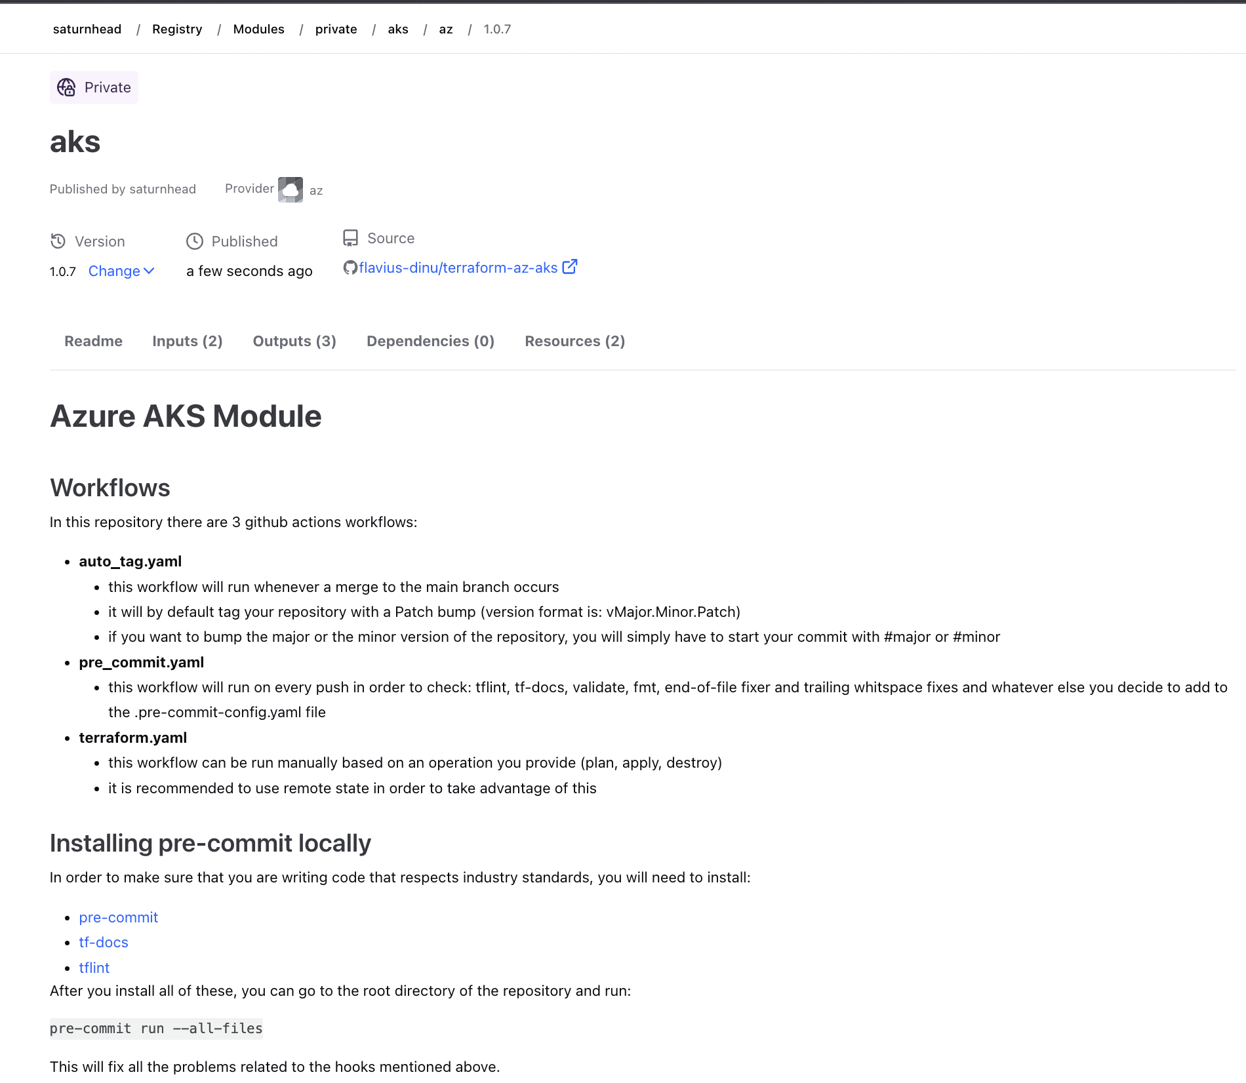This screenshot has width=1246, height=1083.
Task: Click the Private lock globe icon
Action: (x=66, y=87)
